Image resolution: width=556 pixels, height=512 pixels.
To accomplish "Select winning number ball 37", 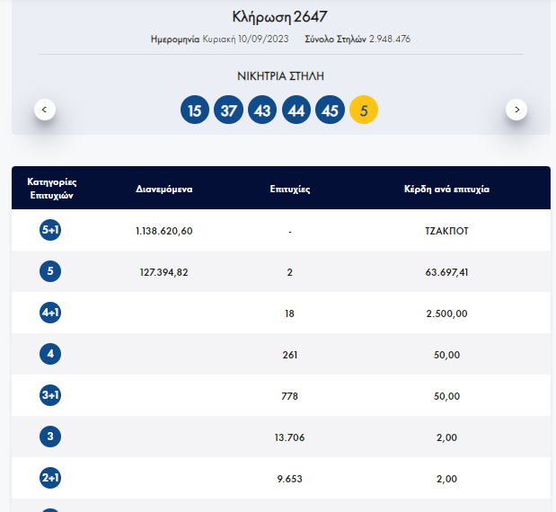I will click(x=228, y=110).
